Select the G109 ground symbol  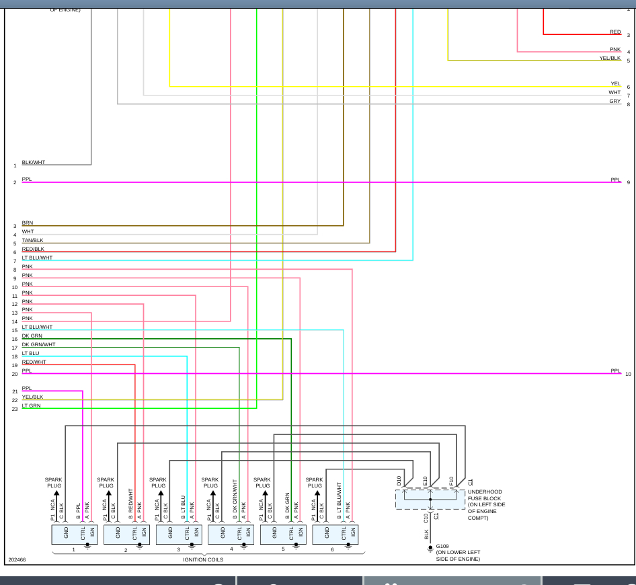(x=430, y=549)
